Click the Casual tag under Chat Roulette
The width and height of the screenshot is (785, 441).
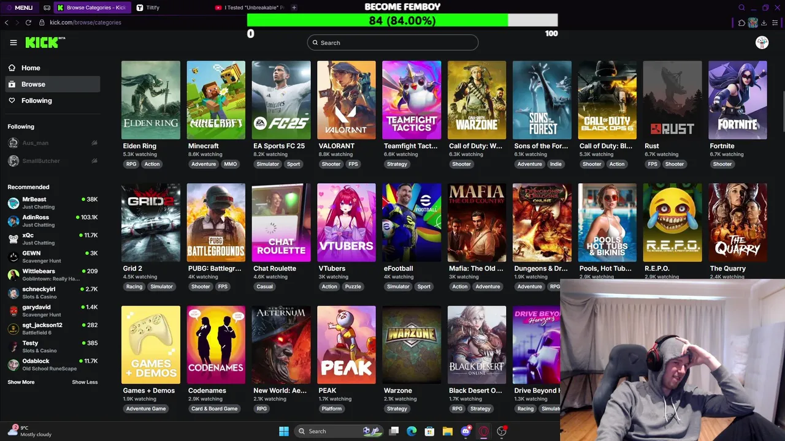265,287
